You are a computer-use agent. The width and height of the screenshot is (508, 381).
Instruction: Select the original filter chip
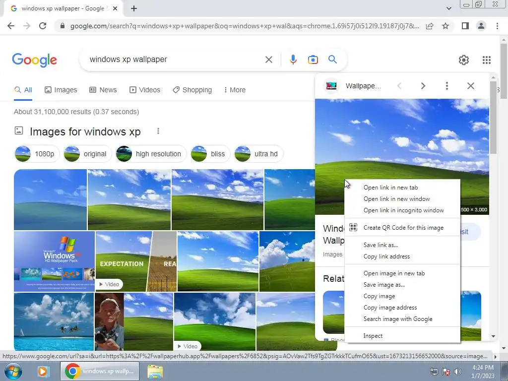[87, 154]
